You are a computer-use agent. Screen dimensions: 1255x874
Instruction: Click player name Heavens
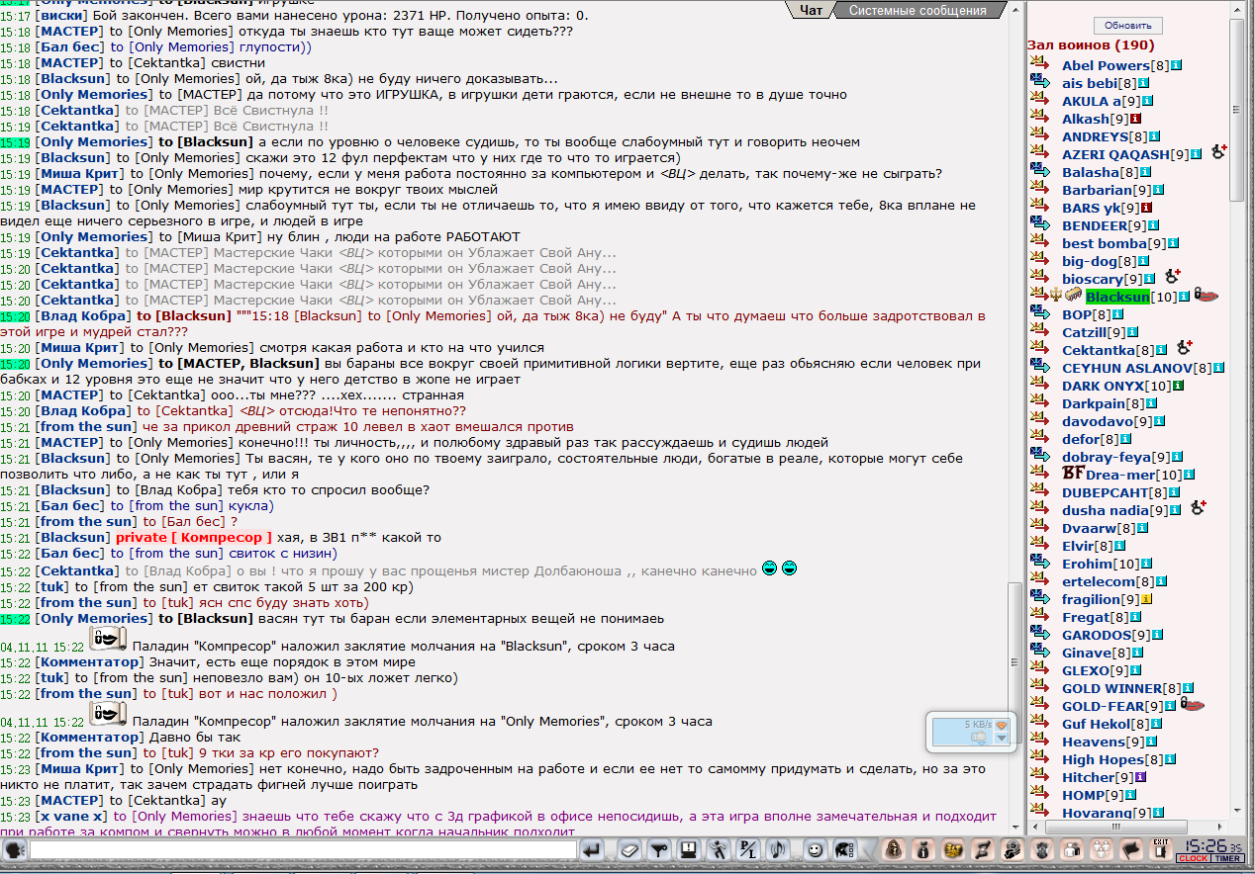click(1094, 742)
